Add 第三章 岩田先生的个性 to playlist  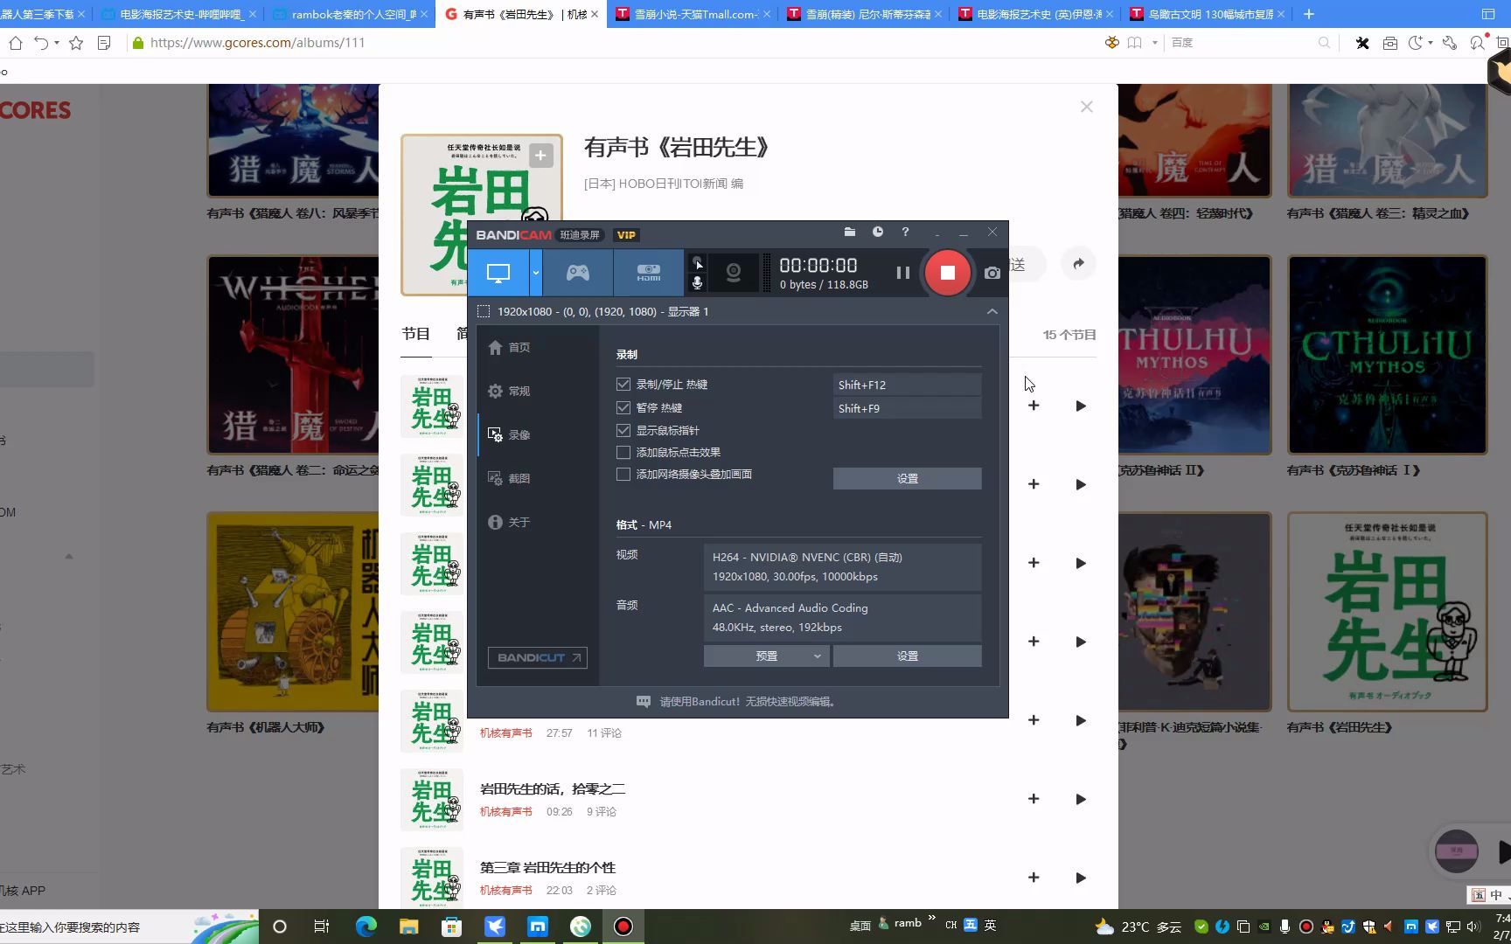click(x=1033, y=878)
